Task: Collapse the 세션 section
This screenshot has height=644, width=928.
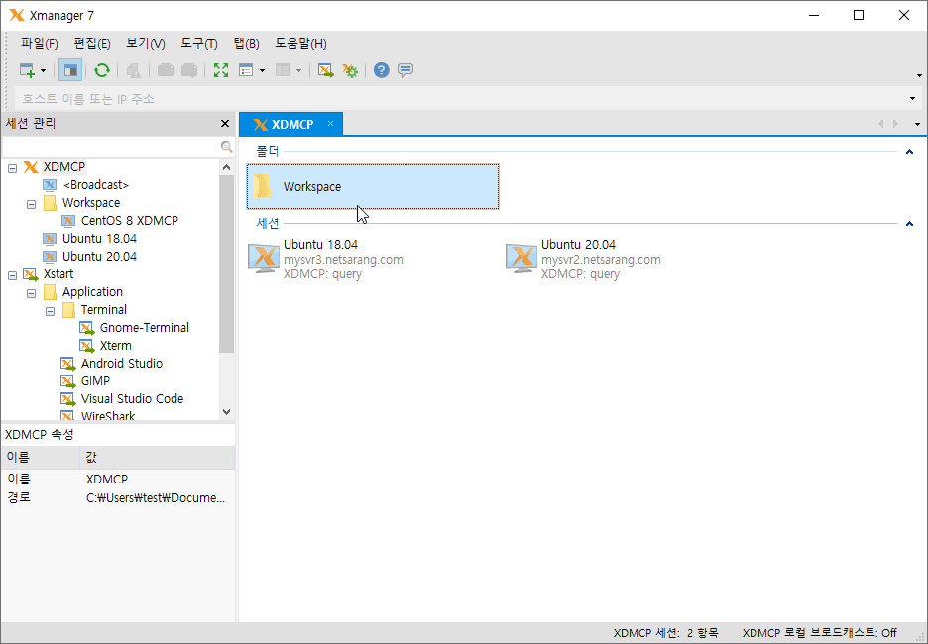Action: pyautogui.click(x=909, y=224)
